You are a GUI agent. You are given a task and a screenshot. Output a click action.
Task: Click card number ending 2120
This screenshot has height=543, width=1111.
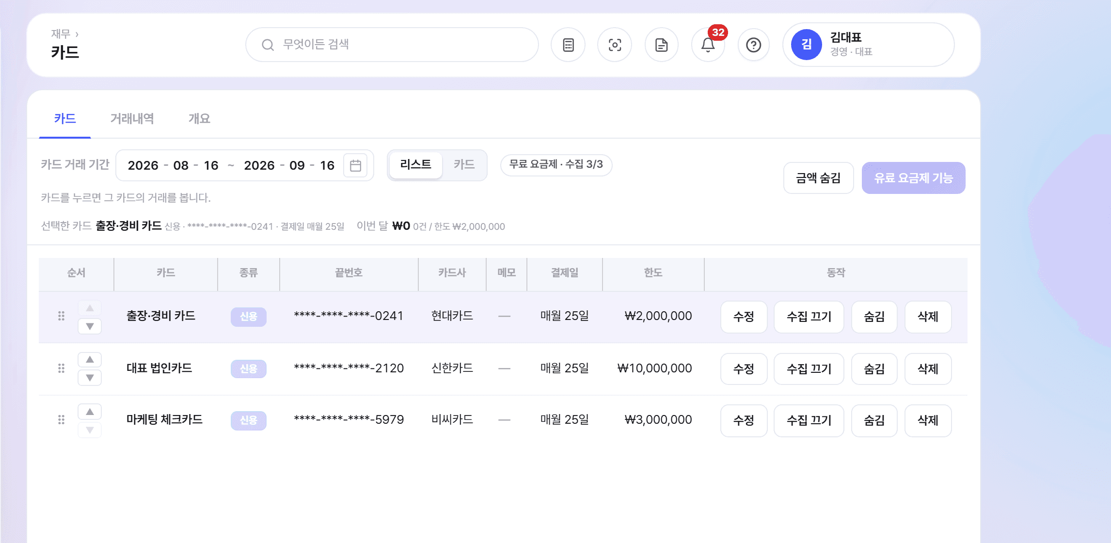[349, 368]
